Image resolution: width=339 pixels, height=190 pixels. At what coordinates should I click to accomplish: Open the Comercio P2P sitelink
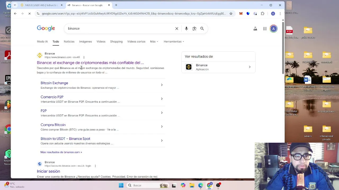pos(52,97)
